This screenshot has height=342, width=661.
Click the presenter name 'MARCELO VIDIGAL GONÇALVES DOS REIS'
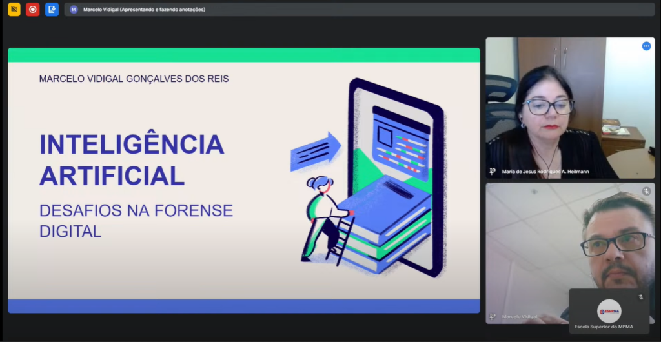[x=134, y=79]
